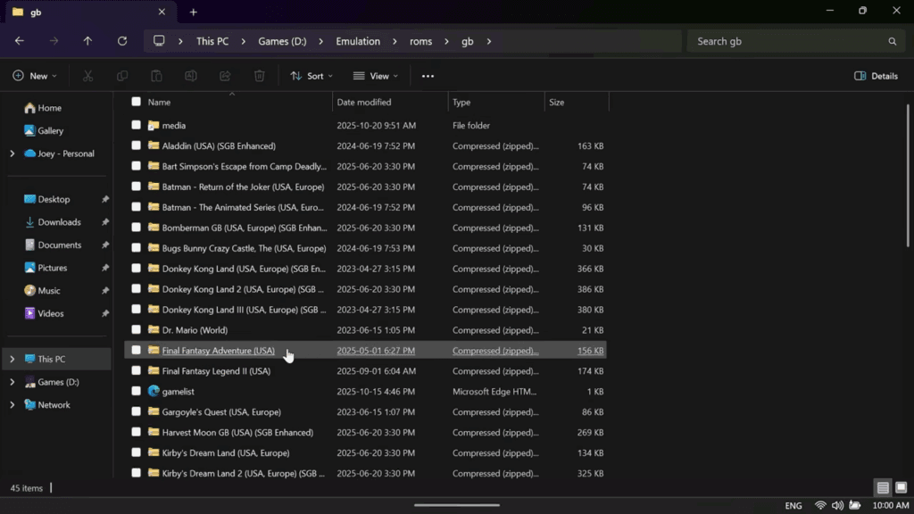Screen dimensions: 914x514
Task: Share the selected file using the Share icon
Action: [225, 76]
